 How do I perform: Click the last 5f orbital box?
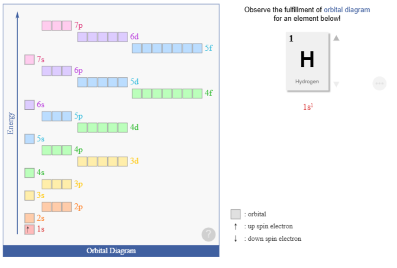click(198, 48)
